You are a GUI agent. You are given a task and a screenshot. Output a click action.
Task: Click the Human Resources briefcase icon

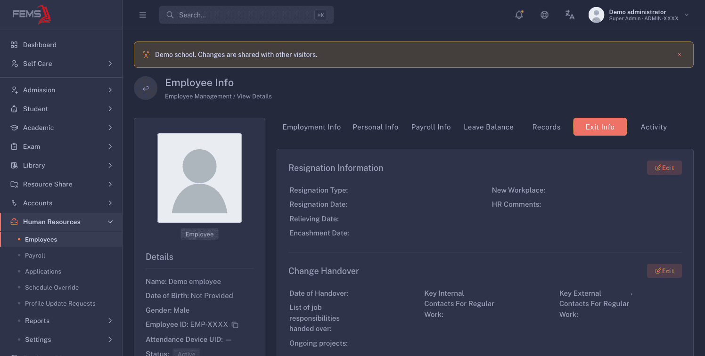point(14,222)
